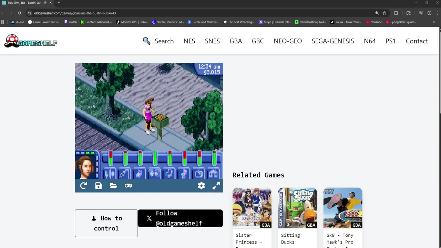The width and height of the screenshot is (441, 248).
Task: Click the Follow @oldgameshelf button
Action: click(180, 218)
